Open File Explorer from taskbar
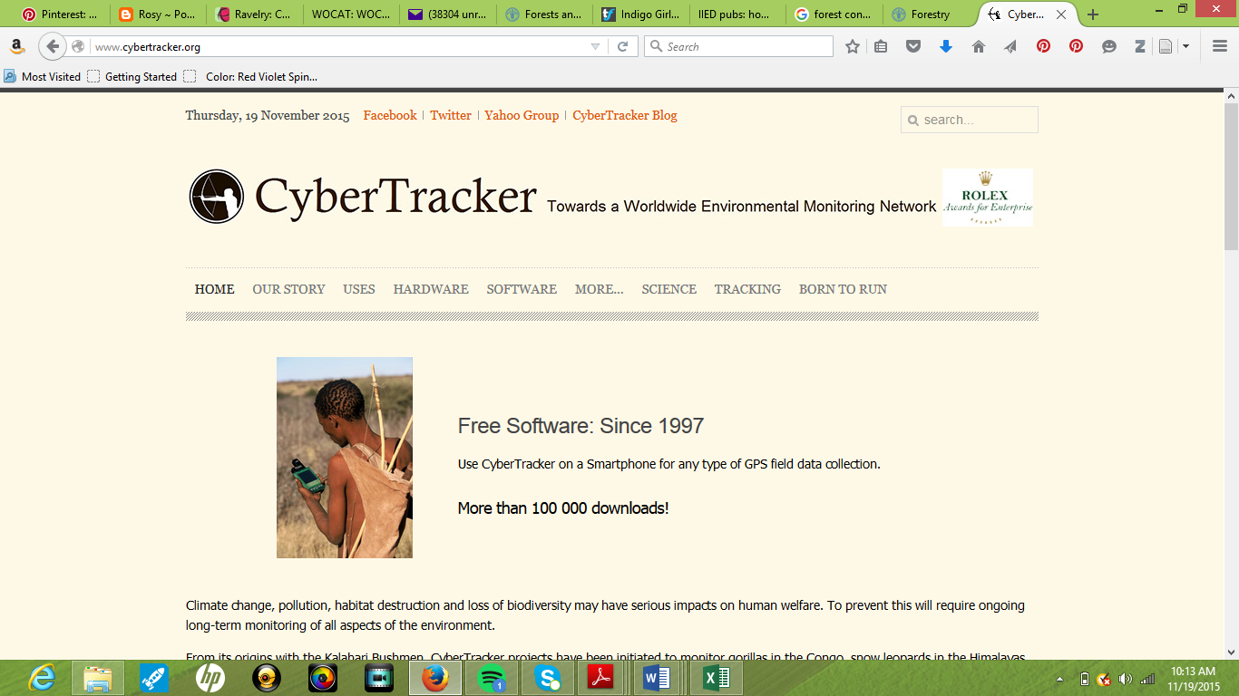Image resolution: width=1239 pixels, height=696 pixels. click(x=98, y=678)
